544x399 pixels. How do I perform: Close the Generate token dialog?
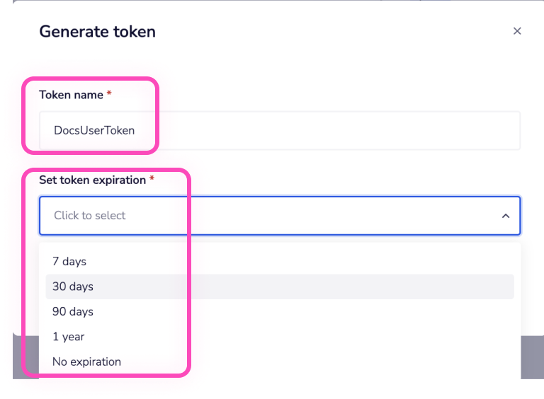pyautogui.click(x=517, y=31)
